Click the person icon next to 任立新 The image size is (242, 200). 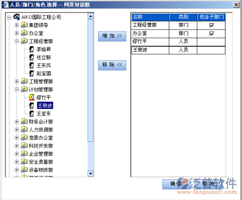32,58
